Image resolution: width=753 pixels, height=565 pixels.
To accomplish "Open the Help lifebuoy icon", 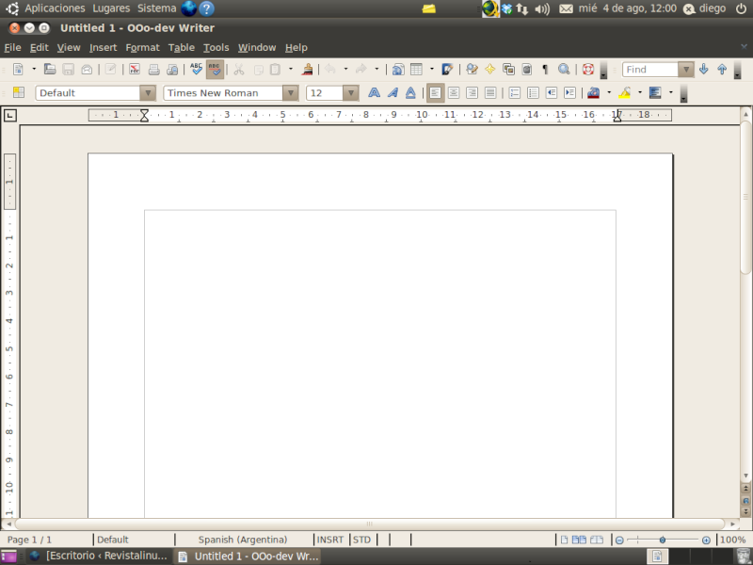I will [588, 69].
